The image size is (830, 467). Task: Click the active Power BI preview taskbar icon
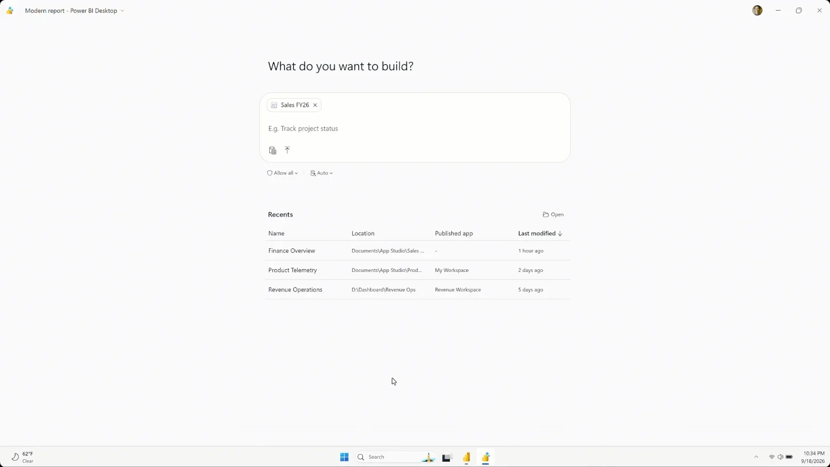pyautogui.click(x=486, y=457)
